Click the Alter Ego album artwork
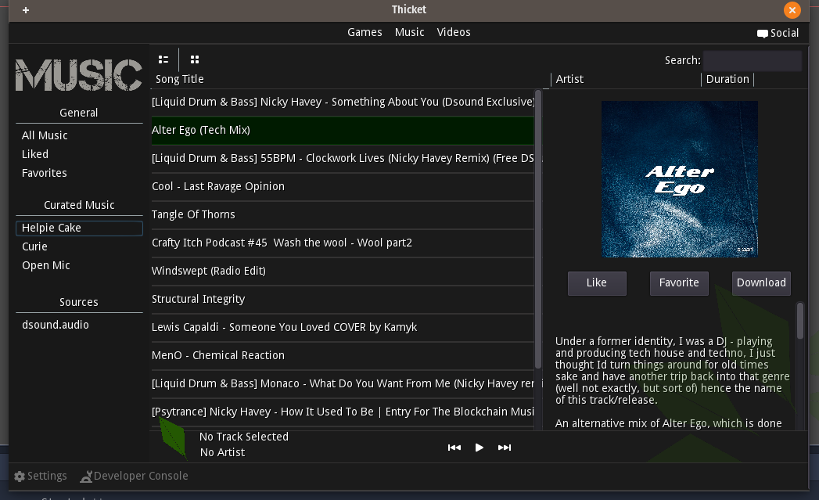 click(x=679, y=178)
